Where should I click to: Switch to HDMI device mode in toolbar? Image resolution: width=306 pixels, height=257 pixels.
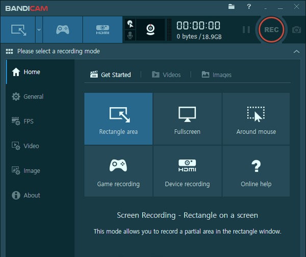tap(103, 30)
